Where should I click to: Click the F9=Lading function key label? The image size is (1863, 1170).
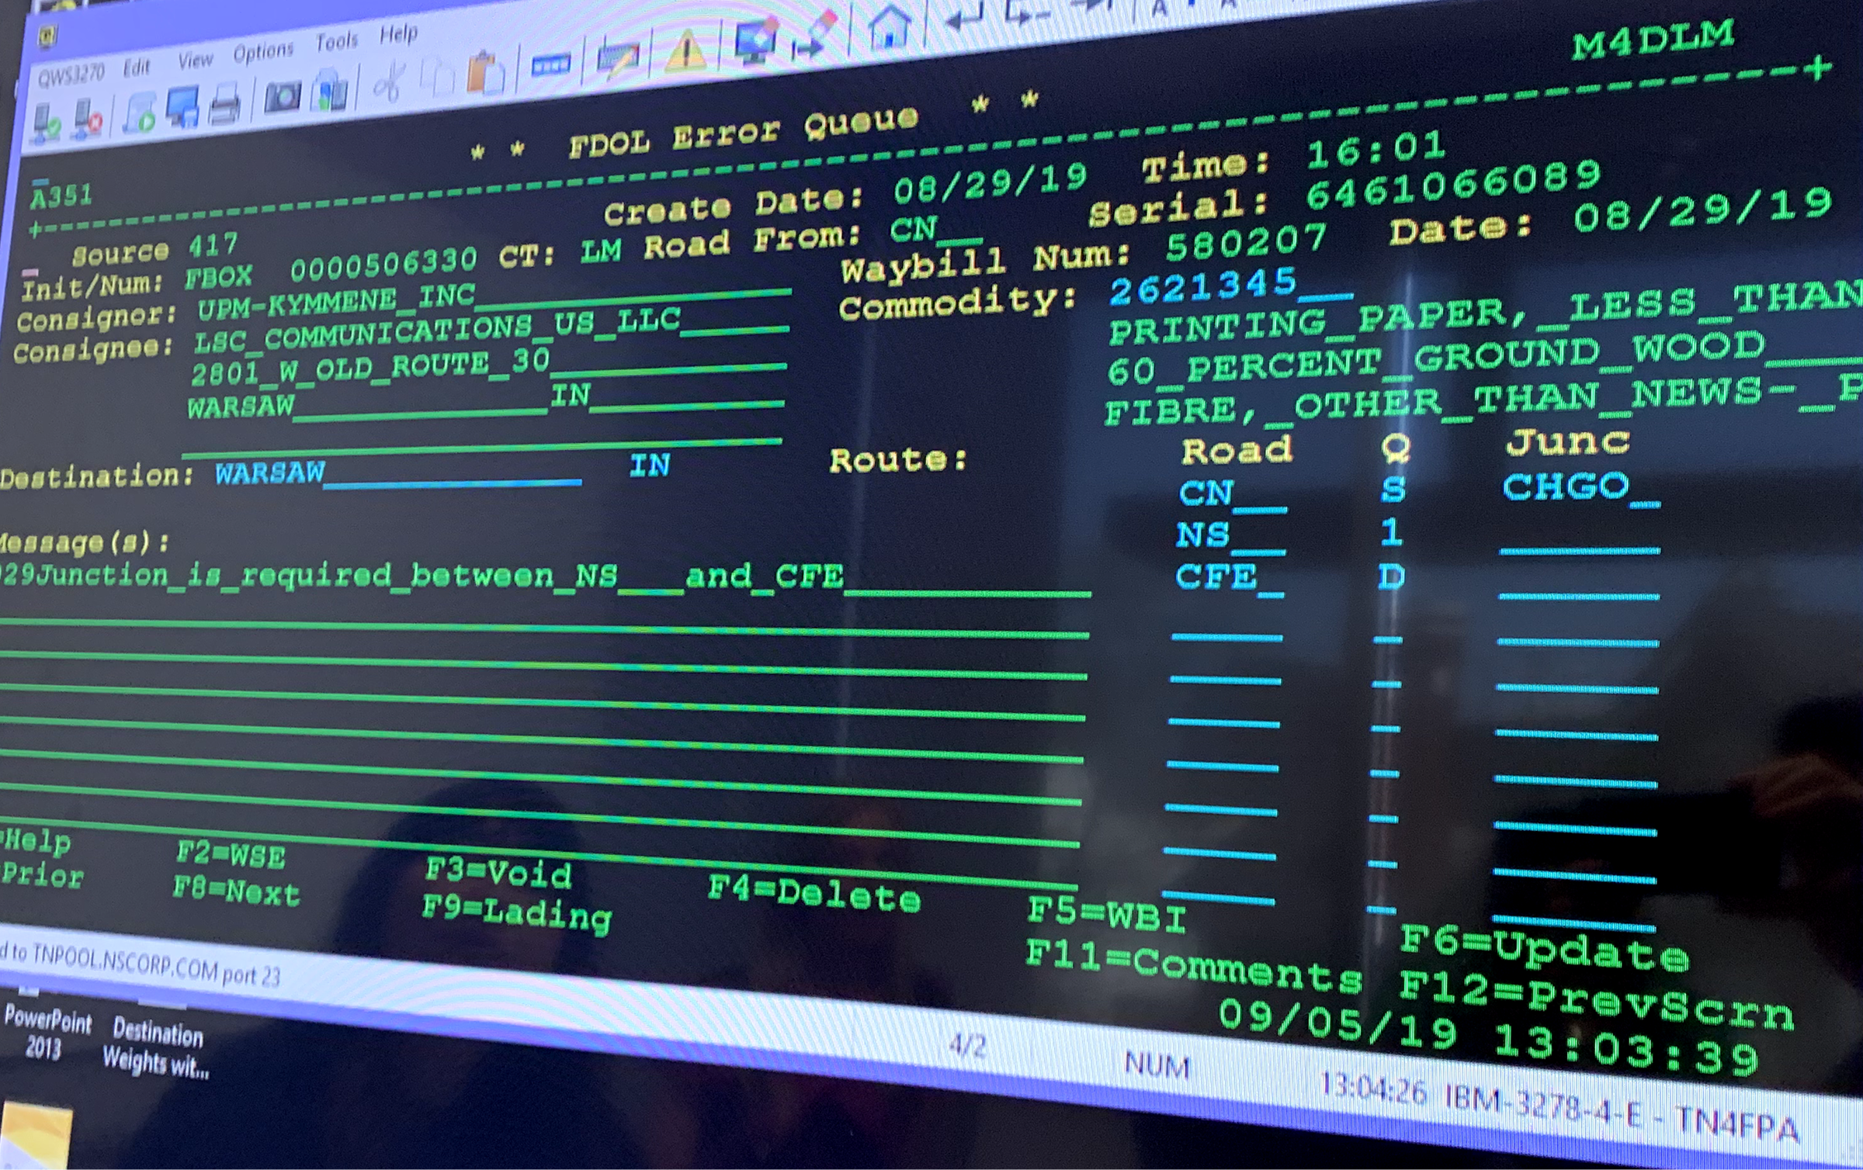(517, 914)
